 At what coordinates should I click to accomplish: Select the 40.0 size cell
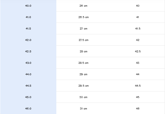pos(28,6)
